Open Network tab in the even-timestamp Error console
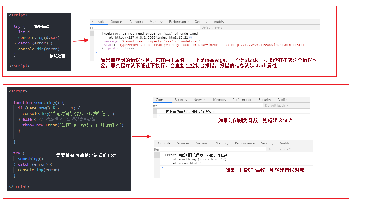 [203, 143]
